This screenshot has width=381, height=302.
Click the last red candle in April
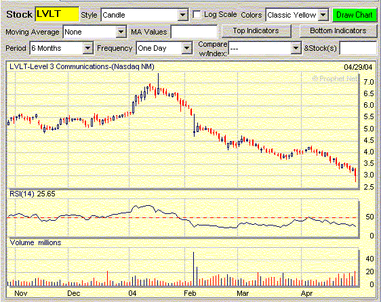(355, 175)
